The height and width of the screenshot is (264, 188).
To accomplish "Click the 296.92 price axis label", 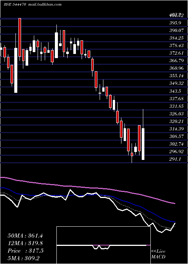I will click(x=176, y=152).
